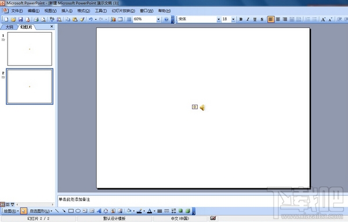
Task: Open Microsoft PowerPoint help
Action: [x=166, y=19]
